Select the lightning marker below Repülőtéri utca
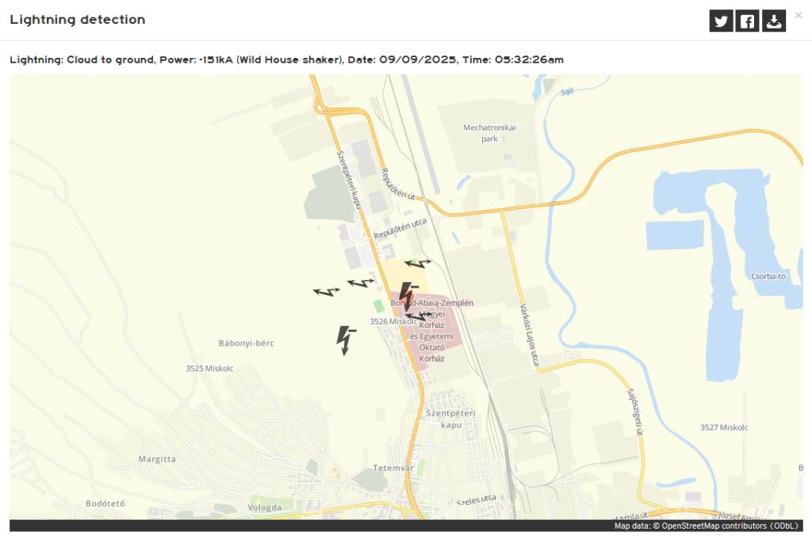The height and width of the screenshot is (539, 812). coord(418,262)
